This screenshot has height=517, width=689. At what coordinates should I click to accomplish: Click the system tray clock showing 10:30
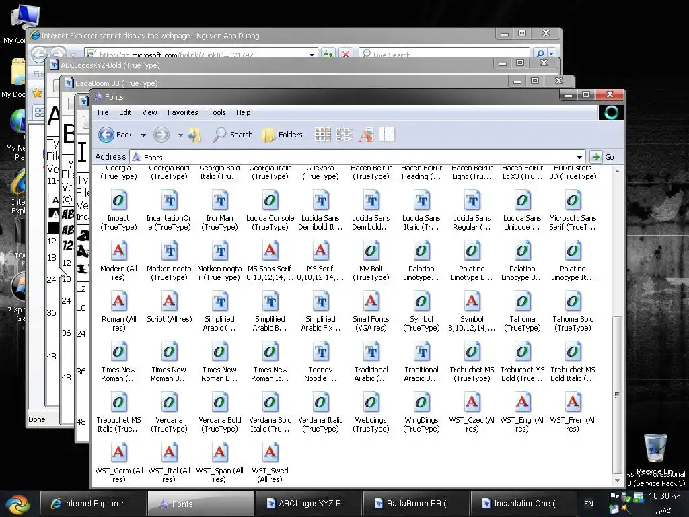(664, 496)
